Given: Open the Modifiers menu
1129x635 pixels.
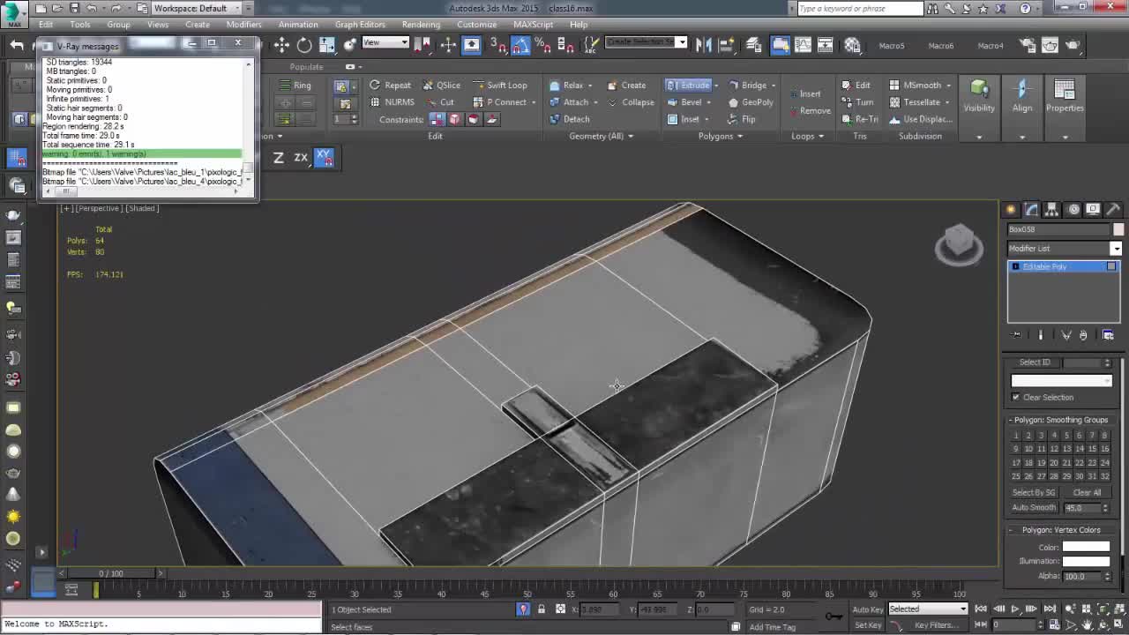Looking at the screenshot, I should coord(243,24).
